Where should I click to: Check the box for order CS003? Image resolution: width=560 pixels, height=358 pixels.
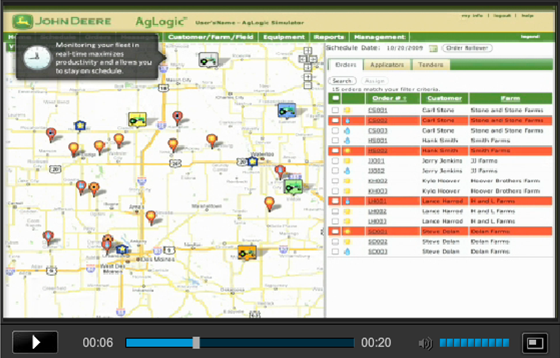(x=335, y=130)
